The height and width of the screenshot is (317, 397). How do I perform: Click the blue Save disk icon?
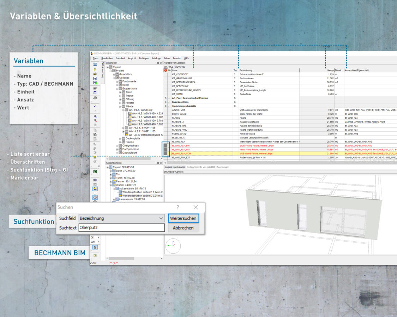(x=95, y=78)
